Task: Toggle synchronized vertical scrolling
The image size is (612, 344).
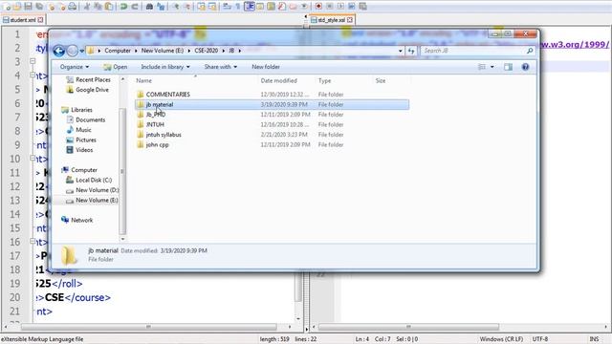Action: coord(201,7)
